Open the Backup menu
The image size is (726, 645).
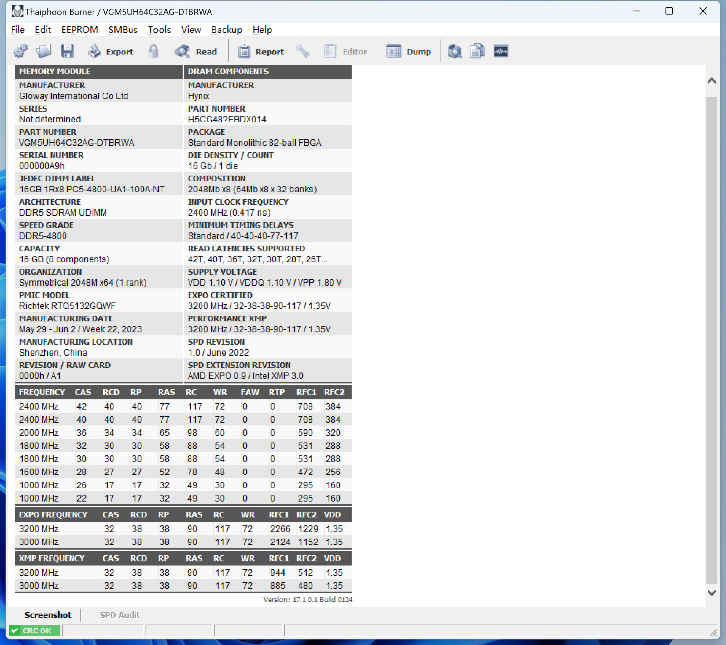click(x=226, y=30)
